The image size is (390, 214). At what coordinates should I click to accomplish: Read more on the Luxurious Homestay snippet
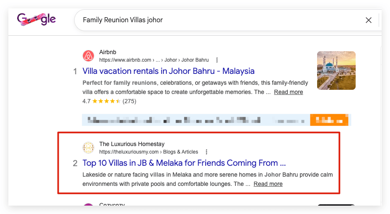(x=268, y=184)
